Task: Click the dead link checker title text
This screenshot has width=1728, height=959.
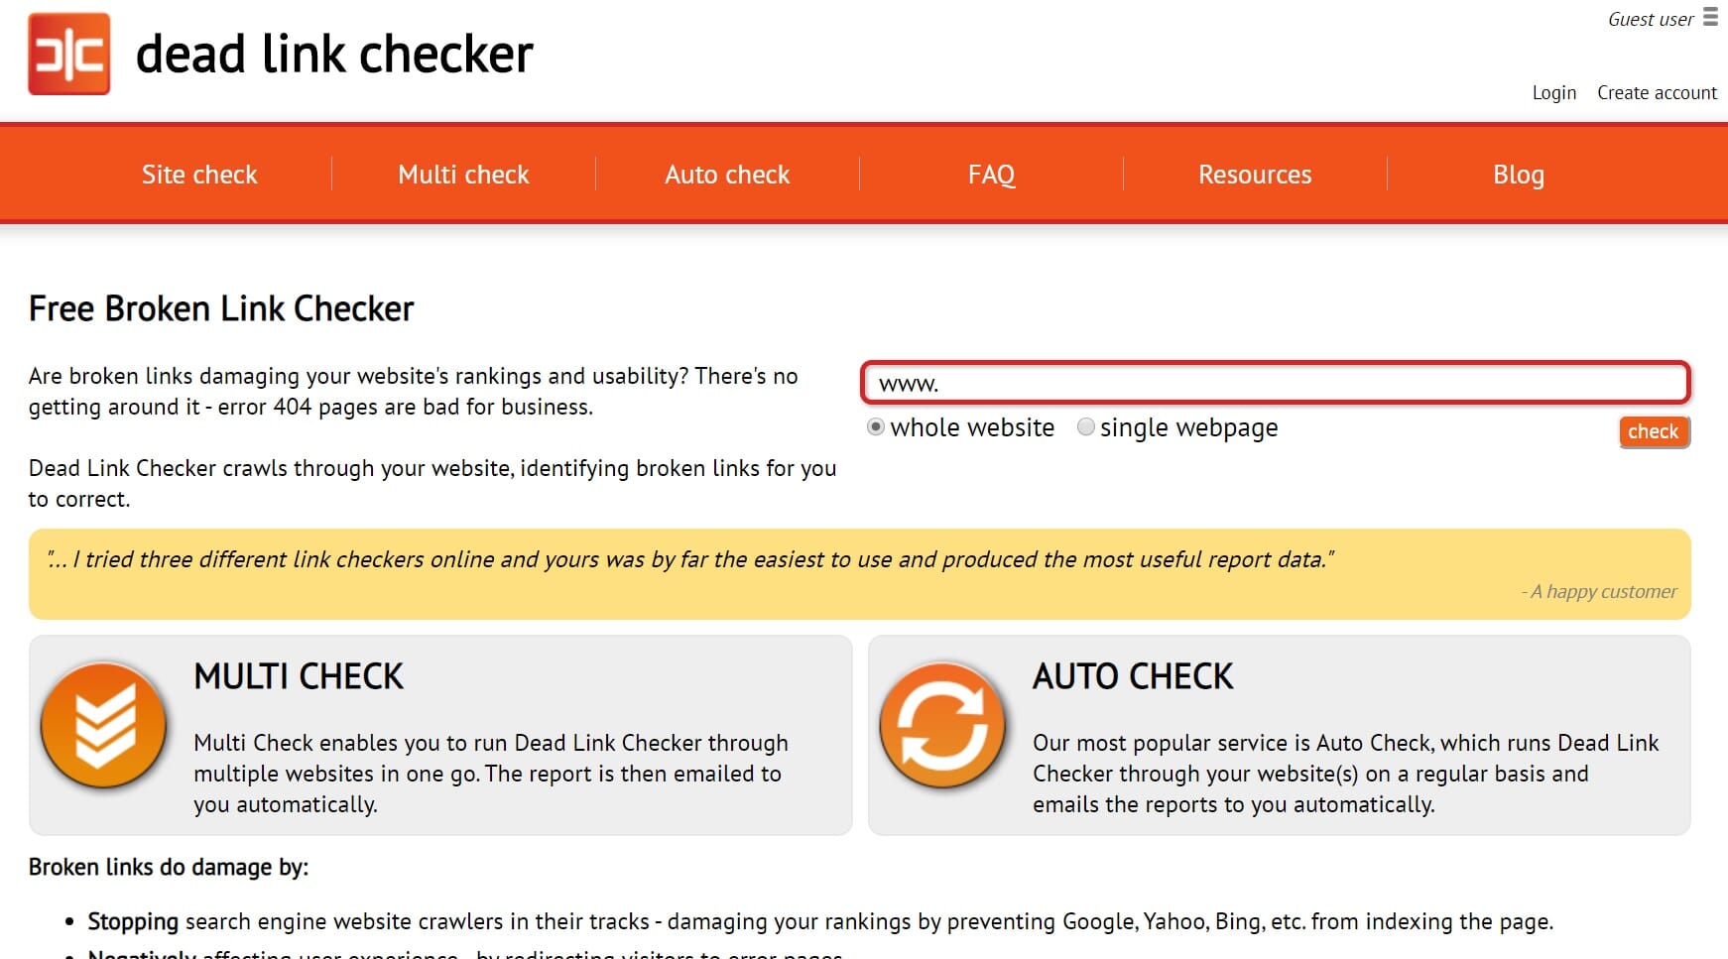Action: pos(334,54)
